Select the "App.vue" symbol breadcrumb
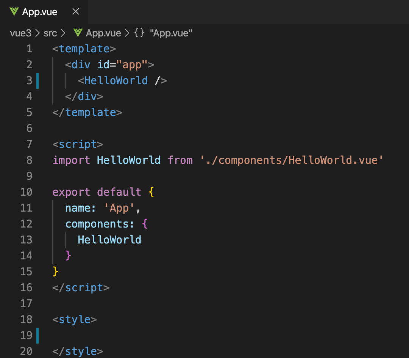This screenshot has height=358, width=409. coord(171,33)
